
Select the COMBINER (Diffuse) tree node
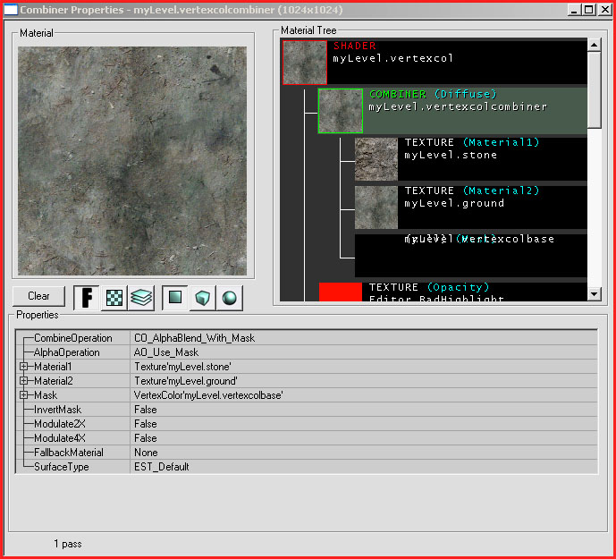[x=452, y=111]
